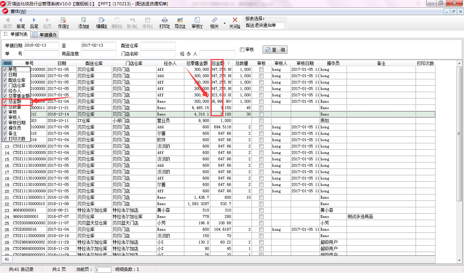Viewport: 464px width, 273px height.
Task: Click the 保存 save toolbar icon
Action: tap(148, 23)
